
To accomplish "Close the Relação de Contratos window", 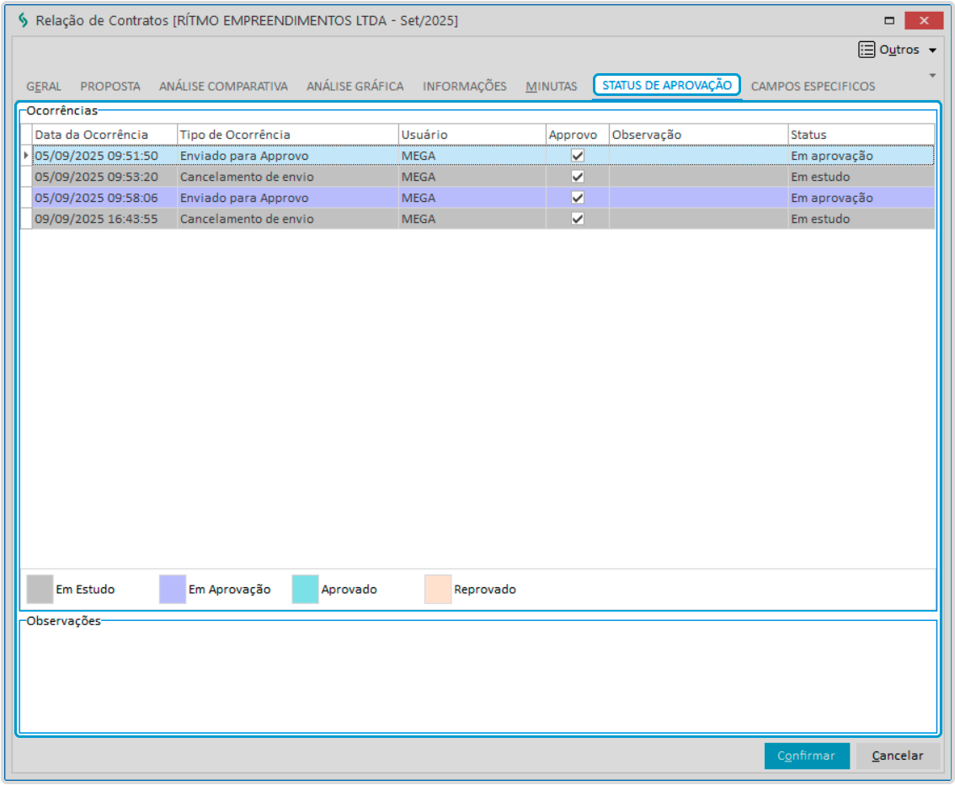I will pos(924,20).
